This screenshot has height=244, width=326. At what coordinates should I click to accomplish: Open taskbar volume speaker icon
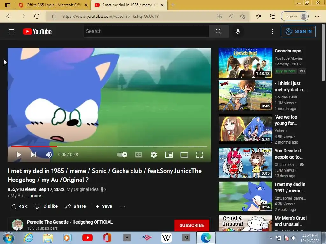click(x=294, y=238)
